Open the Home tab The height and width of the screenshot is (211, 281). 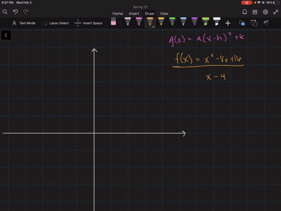pyautogui.click(x=118, y=13)
